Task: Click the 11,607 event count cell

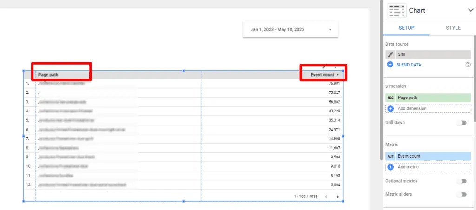Action: 334,148
